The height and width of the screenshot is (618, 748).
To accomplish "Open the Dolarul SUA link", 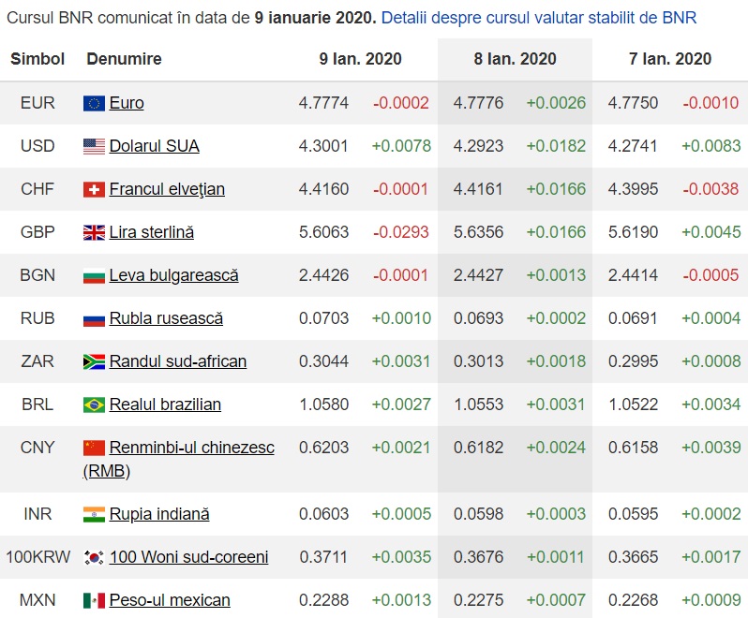I will pos(154,146).
